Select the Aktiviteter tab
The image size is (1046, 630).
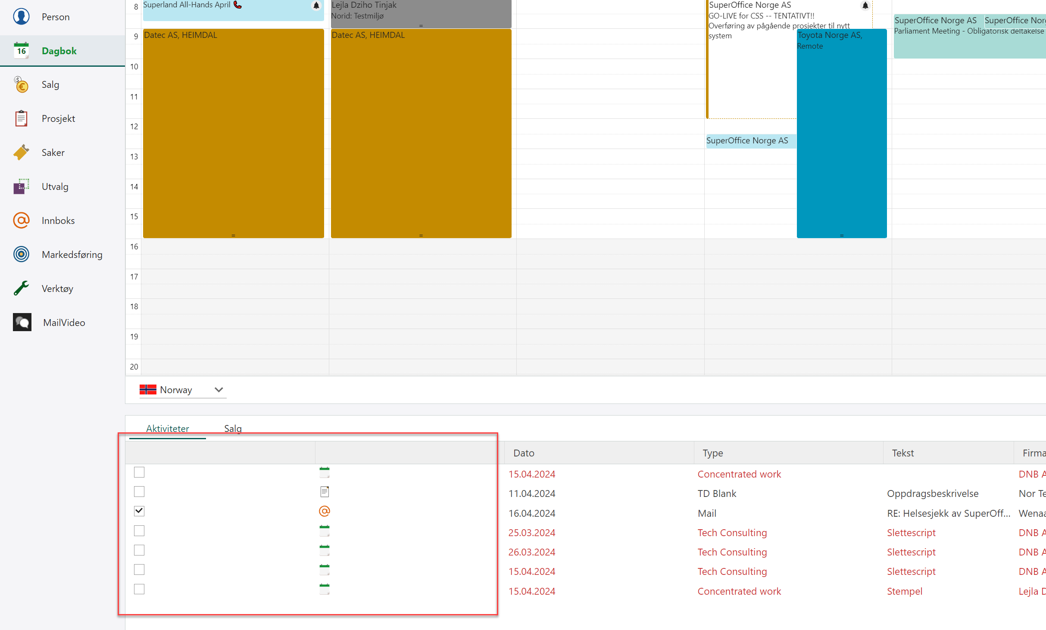click(167, 428)
